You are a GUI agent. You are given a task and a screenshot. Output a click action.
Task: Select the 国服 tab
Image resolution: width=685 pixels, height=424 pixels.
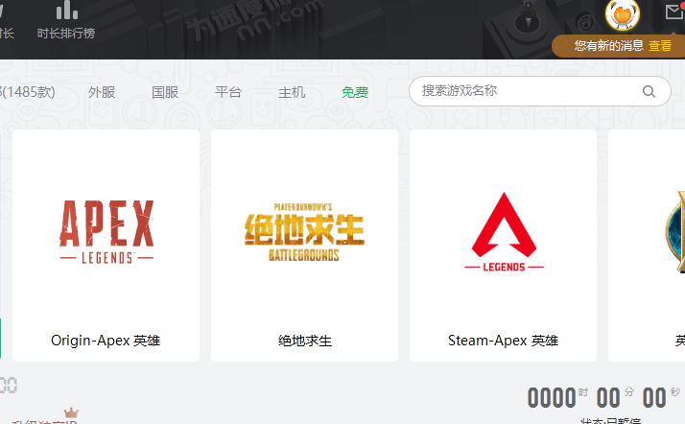point(165,92)
